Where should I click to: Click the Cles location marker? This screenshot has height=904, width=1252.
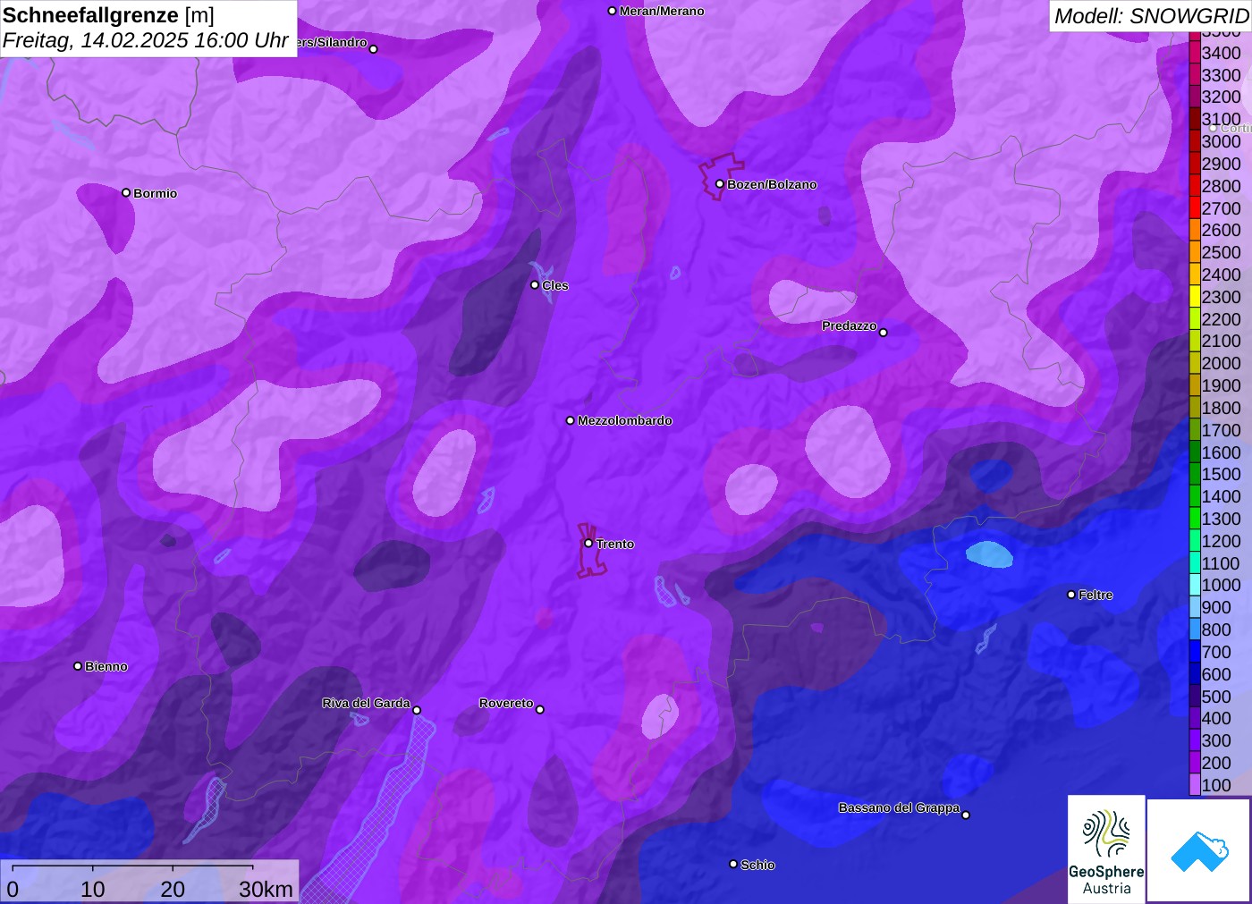click(535, 285)
